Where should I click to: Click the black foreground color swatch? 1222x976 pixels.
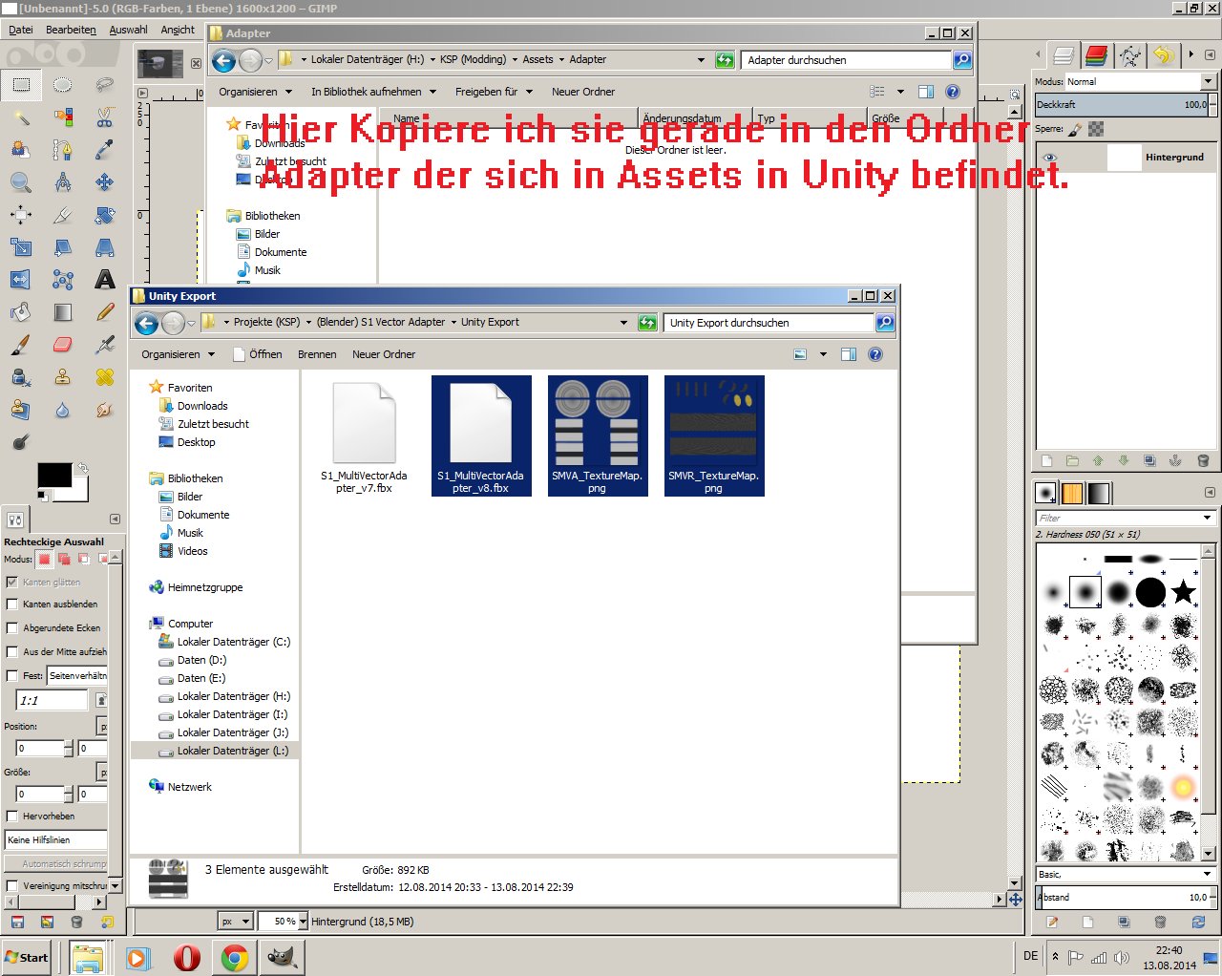(x=53, y=476)
